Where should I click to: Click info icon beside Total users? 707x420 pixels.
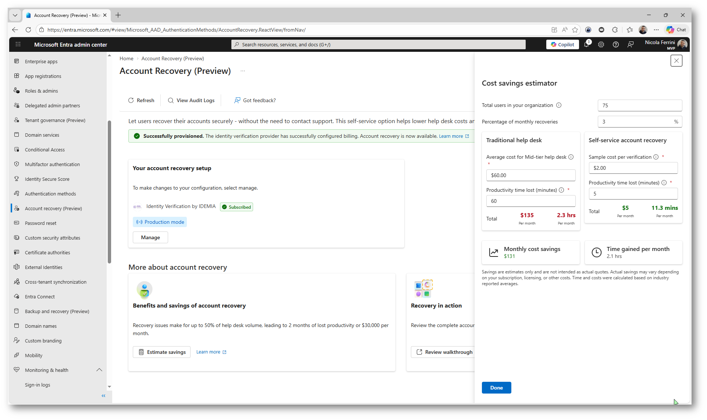(559, 105)
